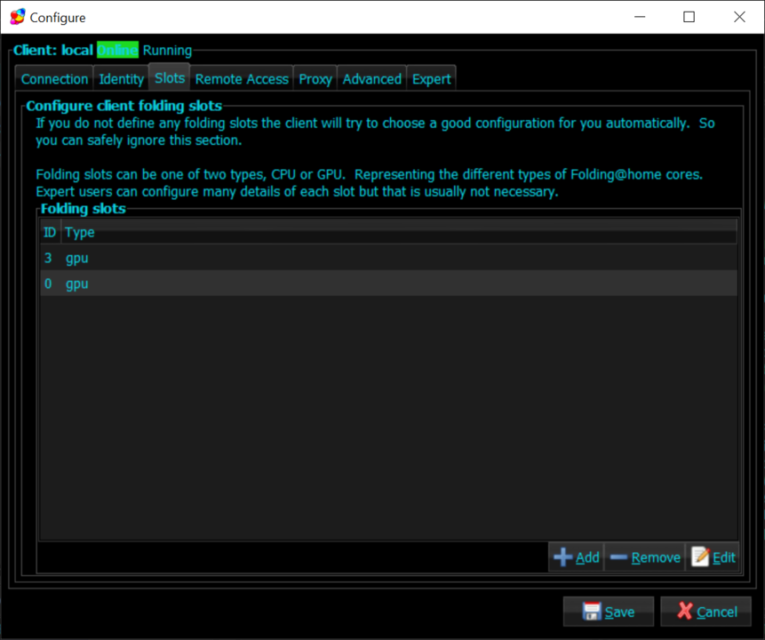This screenshot has height=640, width=765.
Task: Click the blue plus Add icon
Action: [x=562, y=557]
